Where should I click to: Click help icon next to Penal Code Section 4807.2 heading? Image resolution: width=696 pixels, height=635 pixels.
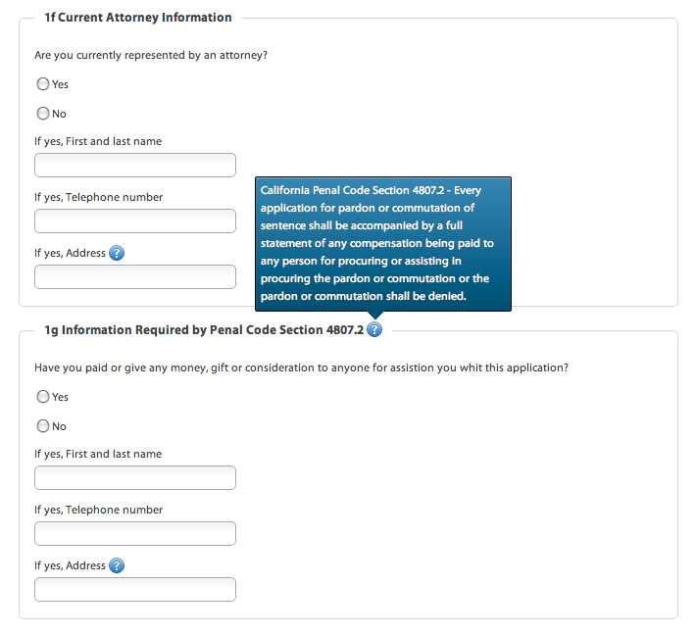tap(374, 330)
